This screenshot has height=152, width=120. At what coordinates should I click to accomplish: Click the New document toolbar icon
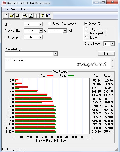pos(6,16)
